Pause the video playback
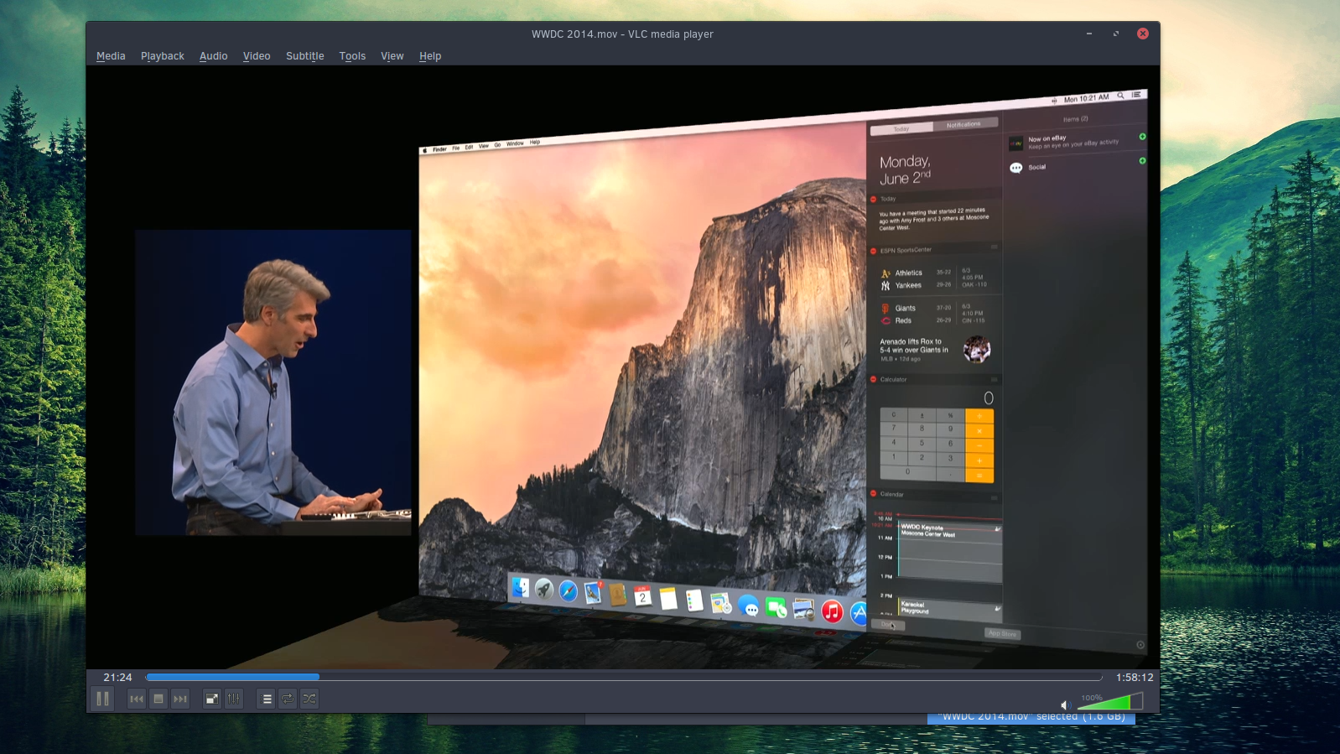 coord(102,699)
